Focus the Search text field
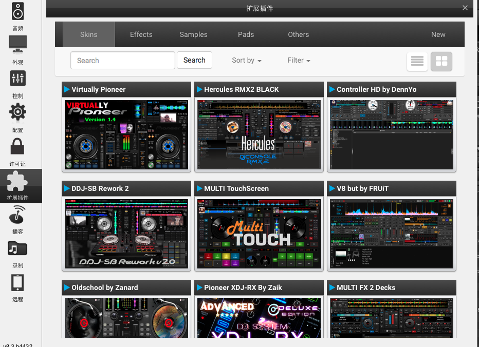 pos(123,61)
